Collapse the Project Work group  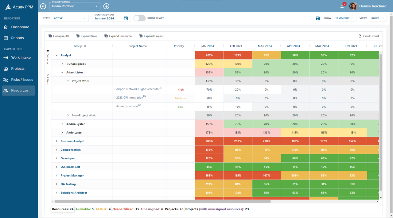(x=68, y=81)
